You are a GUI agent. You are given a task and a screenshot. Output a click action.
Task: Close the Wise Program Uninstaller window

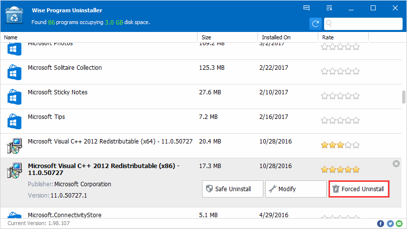[x=395, y=8]
